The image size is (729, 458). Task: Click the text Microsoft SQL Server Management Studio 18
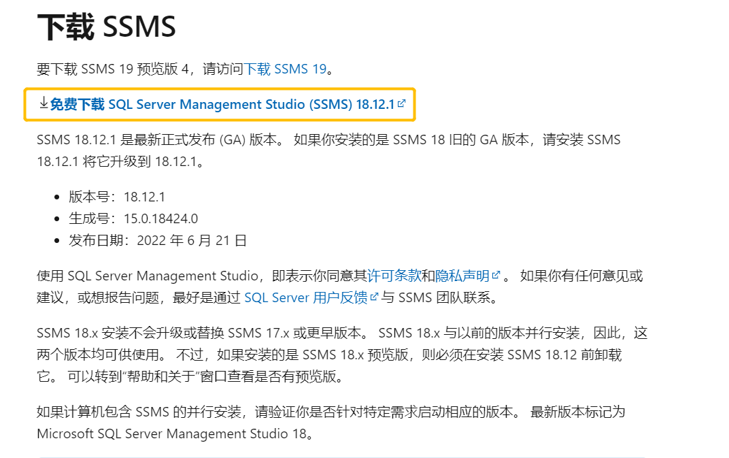171,434
